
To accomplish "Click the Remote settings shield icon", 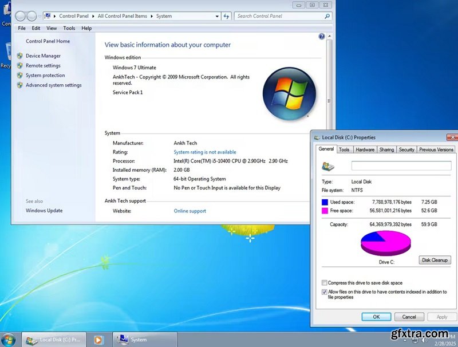I will (x=19, y=66).
